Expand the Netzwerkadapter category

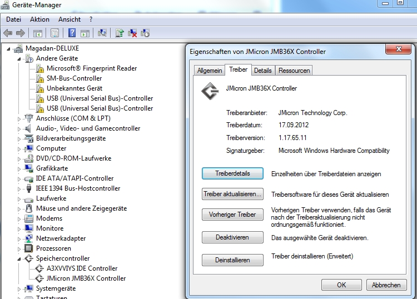19,239
